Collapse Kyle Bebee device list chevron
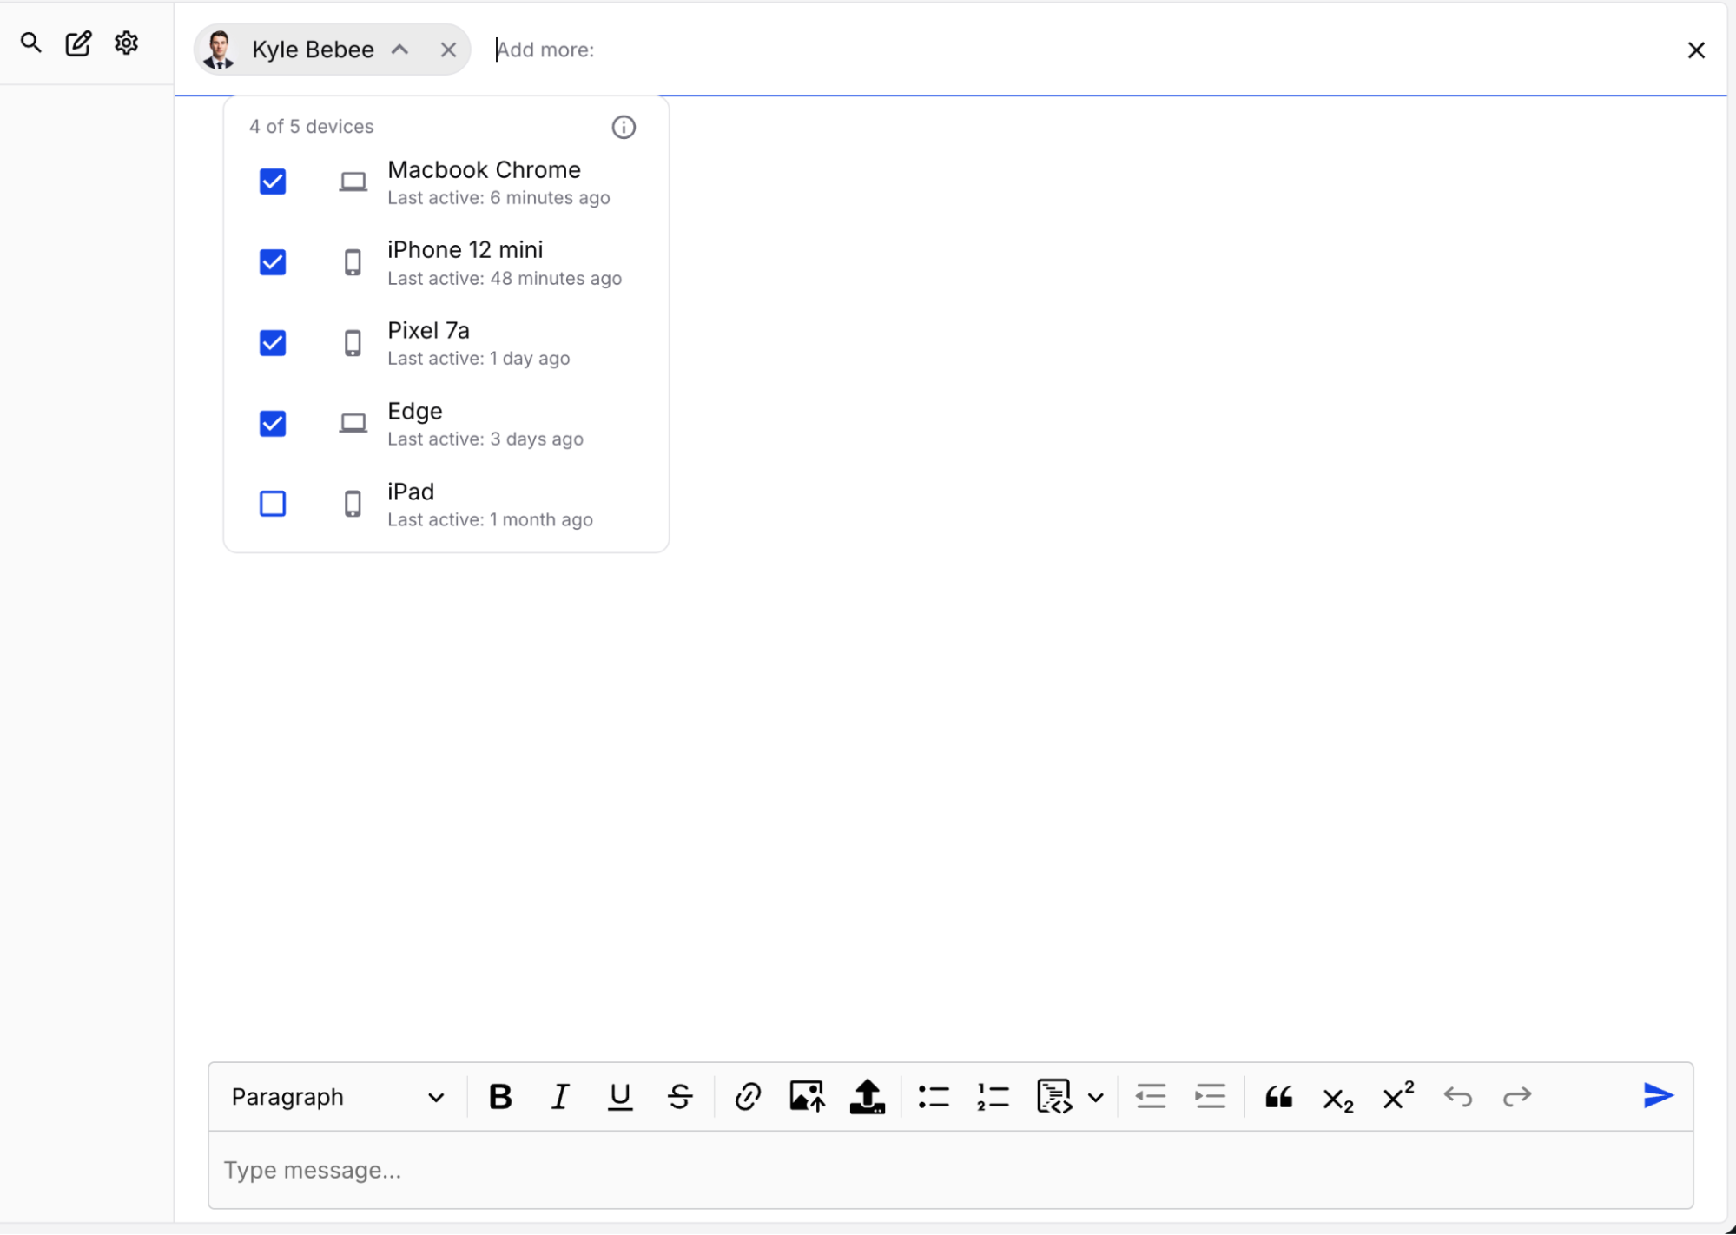The image size is (1736, 1235). (399, 50)
